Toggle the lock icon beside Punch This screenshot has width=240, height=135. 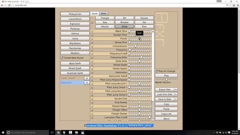(92, 39)
